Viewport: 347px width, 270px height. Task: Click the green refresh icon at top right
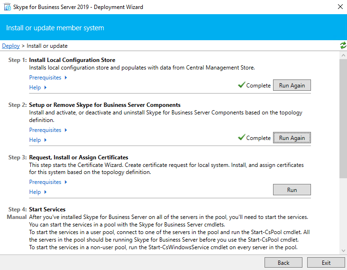tap(343, 45)
